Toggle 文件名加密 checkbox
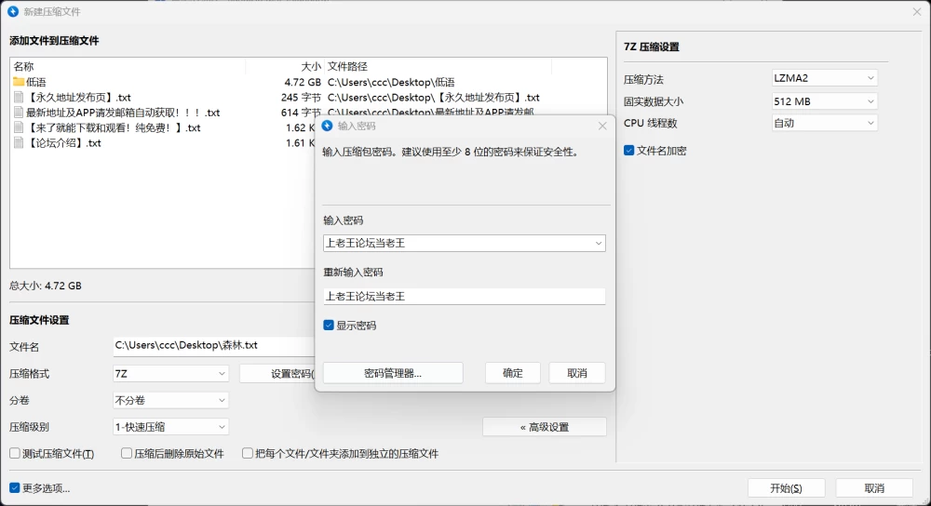The height and width of the screenshot is (506, 931). (628, 151)
